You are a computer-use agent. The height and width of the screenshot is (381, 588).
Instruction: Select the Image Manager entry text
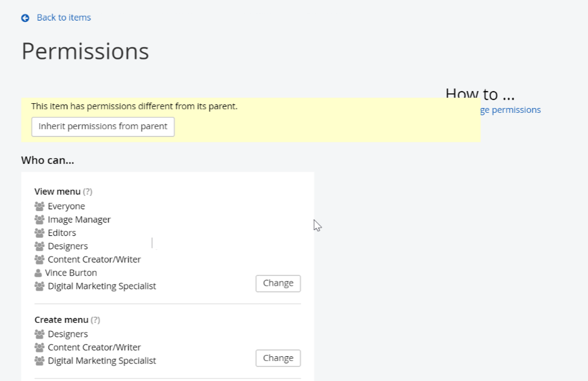point(79,220)
